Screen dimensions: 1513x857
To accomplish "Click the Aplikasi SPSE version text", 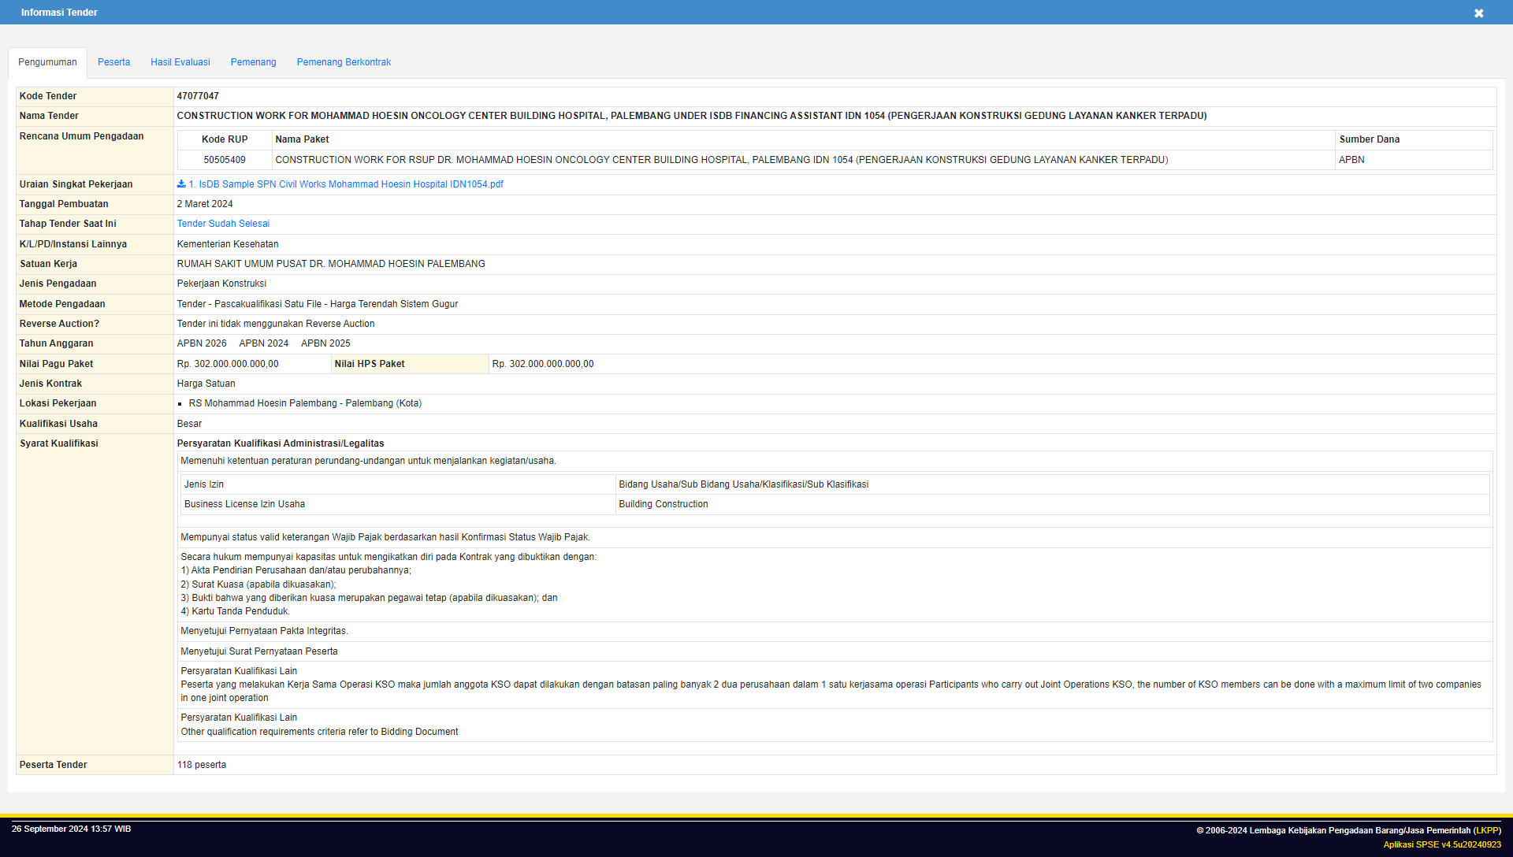I will pyautogui.click(x=1442, y=844).
